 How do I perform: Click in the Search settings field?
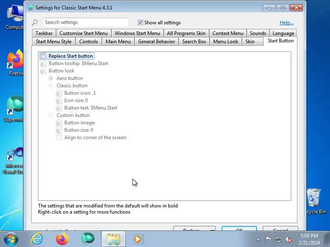coord(86,22)
